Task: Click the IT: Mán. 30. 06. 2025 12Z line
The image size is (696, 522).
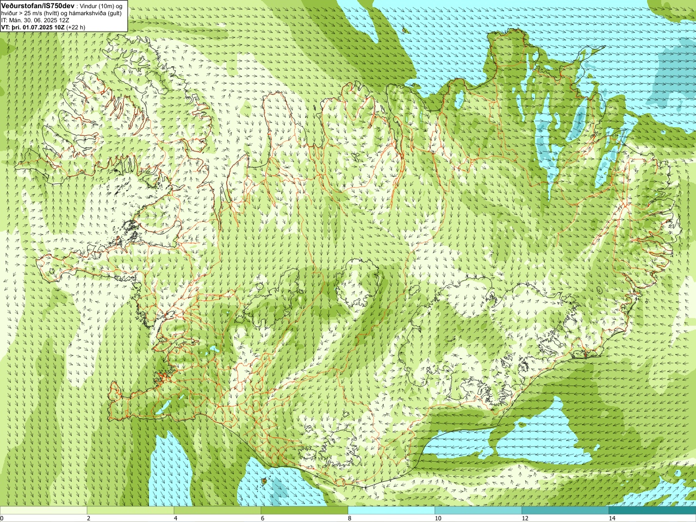Action: click(x=35, y=20)
